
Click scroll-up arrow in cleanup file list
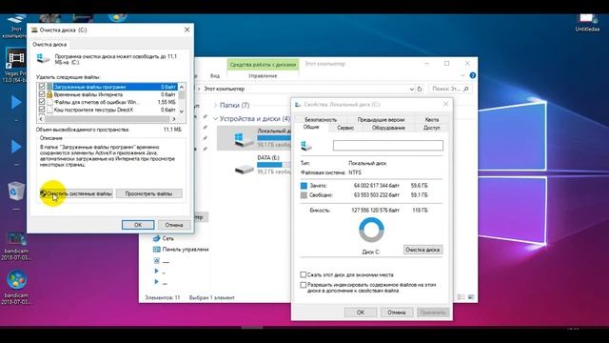182,87
